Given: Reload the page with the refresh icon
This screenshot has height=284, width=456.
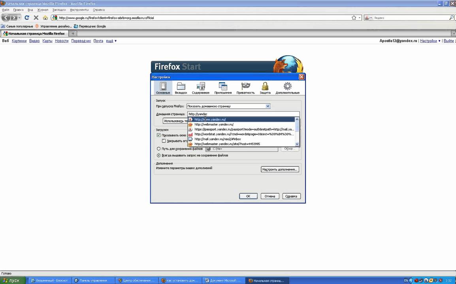Looking at the screenshot, I should (x=27, y=18).
